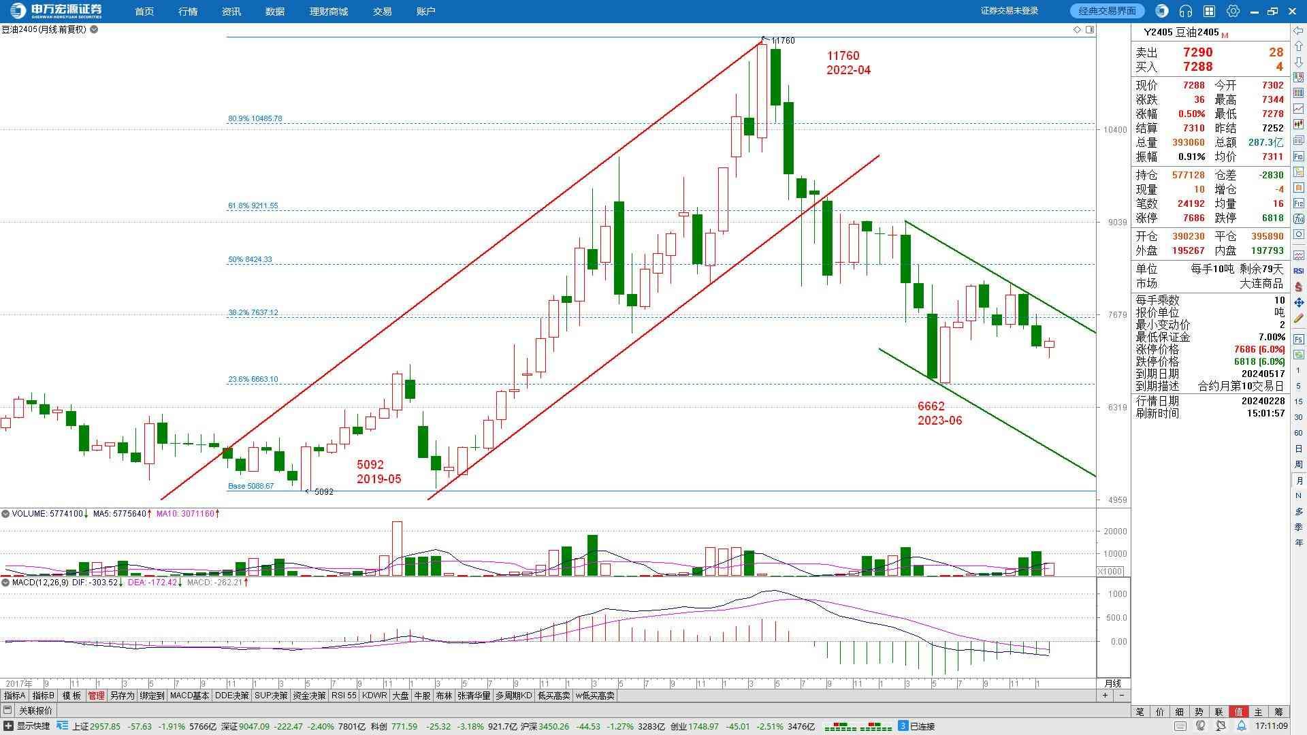Click the notification bell in the status bar
The image size is (1307, 735).
point(1242,726)
